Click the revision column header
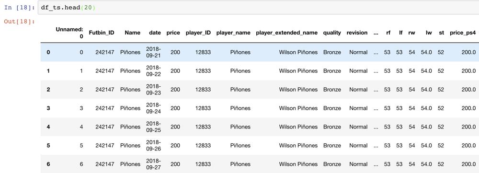This screenshot has height=173, width=479. tap(357, 33)
